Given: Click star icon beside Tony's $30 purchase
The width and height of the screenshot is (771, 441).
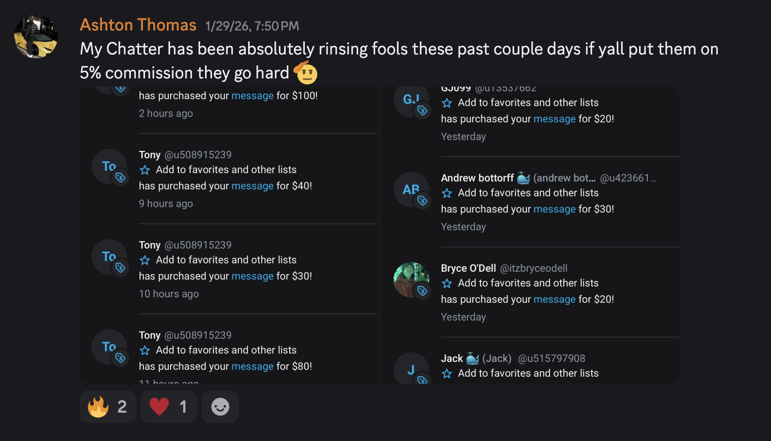Looking at the screenshot, I should pyautogui.click(x=144, y=261).
